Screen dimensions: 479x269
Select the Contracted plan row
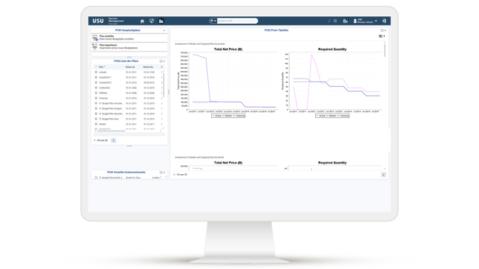click(x=128, y=88)
